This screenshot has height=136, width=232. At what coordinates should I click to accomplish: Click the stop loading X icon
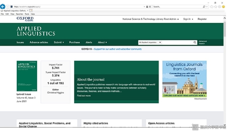(150, 7)
